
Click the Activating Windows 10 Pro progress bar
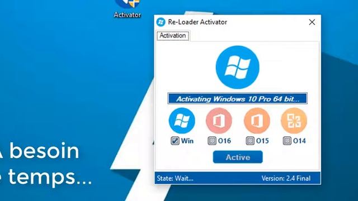pos(237,98)
